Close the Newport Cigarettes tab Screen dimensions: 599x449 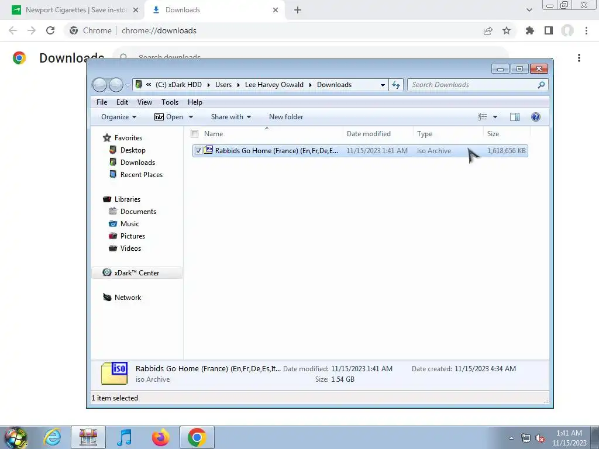point(135,10)
